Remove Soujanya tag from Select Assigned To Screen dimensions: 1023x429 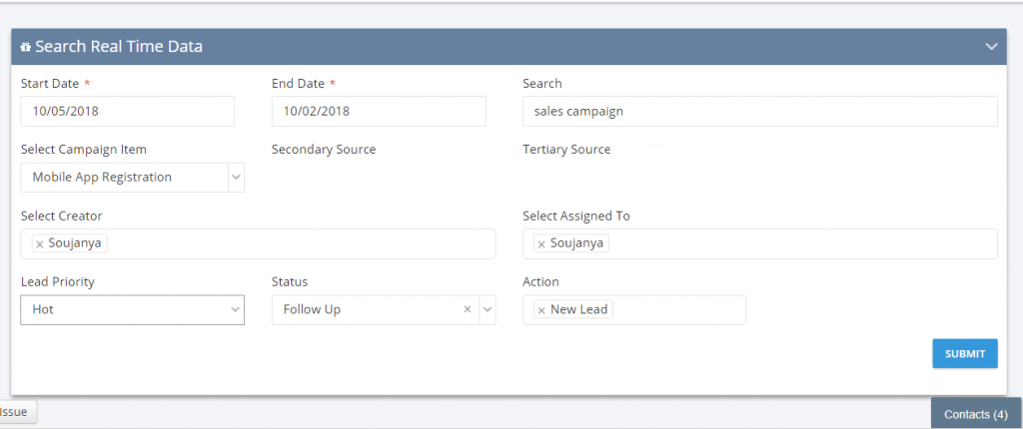coord(540,243)
